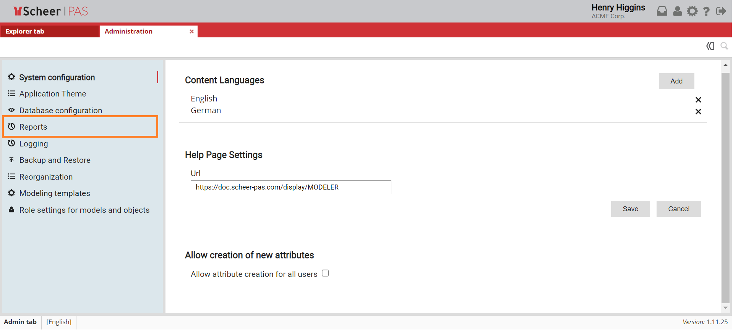This screenshot has height=331, width=733.
Task: Add a new content language
Action: [x=676, y=81]
